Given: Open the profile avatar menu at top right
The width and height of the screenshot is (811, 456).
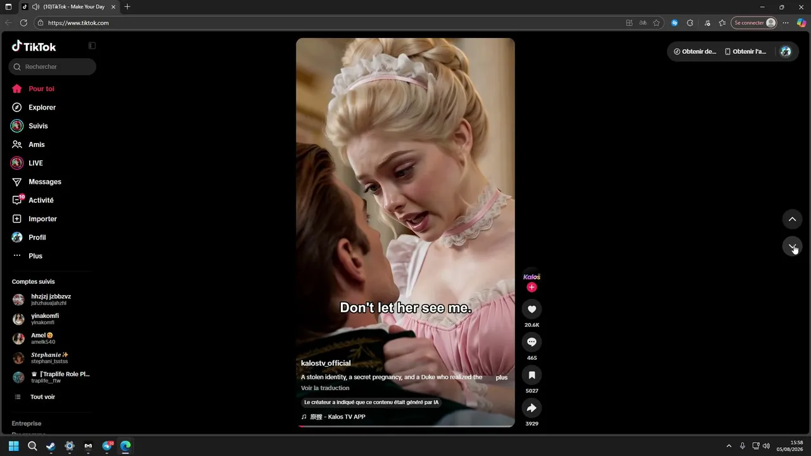Looking at the screenshot, I should pyautogui.click(x=786, y=52).
